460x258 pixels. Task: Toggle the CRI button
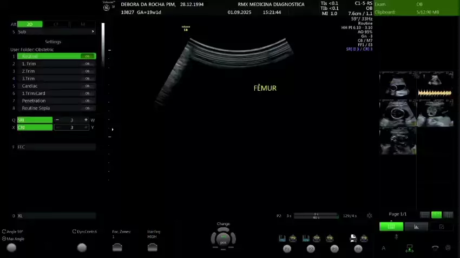click(35, 127)
